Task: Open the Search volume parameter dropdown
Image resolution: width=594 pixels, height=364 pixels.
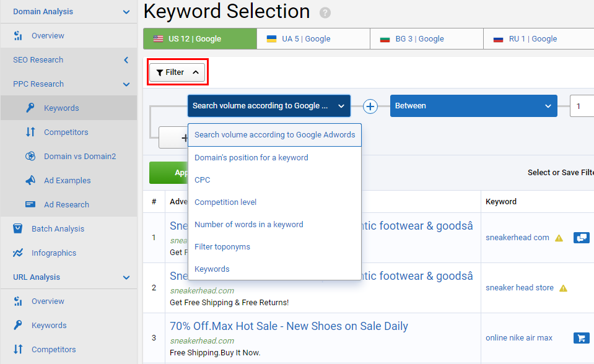Action: pos(269,106)
